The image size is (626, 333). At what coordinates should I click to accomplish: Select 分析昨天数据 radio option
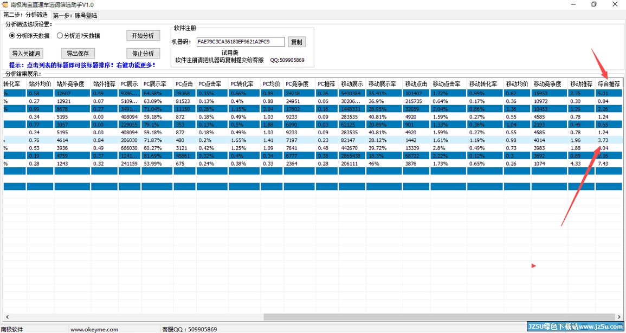(x=30, y=36)
